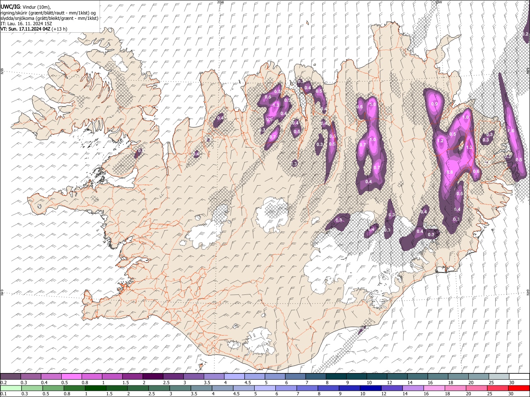Select the dark blue 10 rain legend swatch
530x397 pixels.
pyautogui.click(x=371, y=388)
